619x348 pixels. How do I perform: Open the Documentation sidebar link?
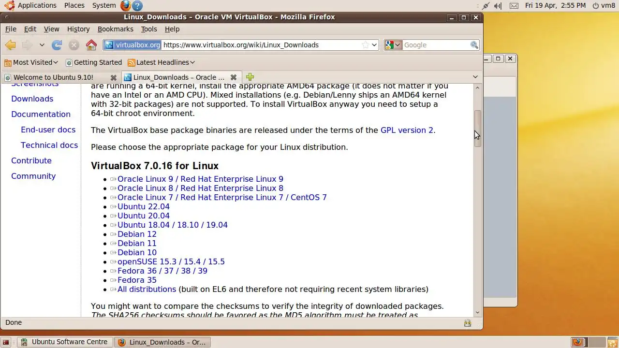(41, 114)
